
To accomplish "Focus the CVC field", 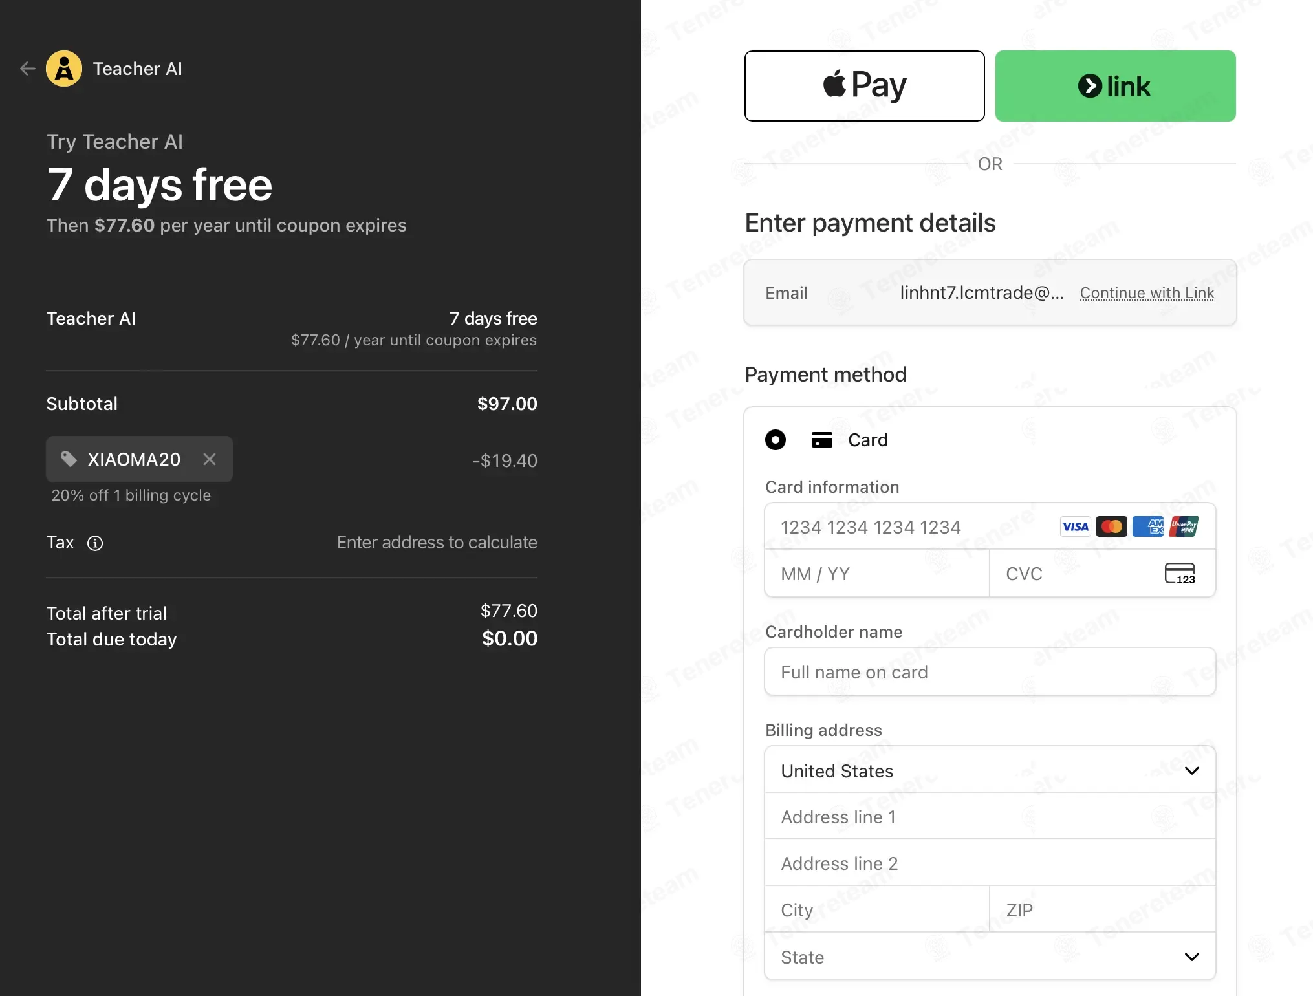I will pyautogui.click(x=1103, y=574).
